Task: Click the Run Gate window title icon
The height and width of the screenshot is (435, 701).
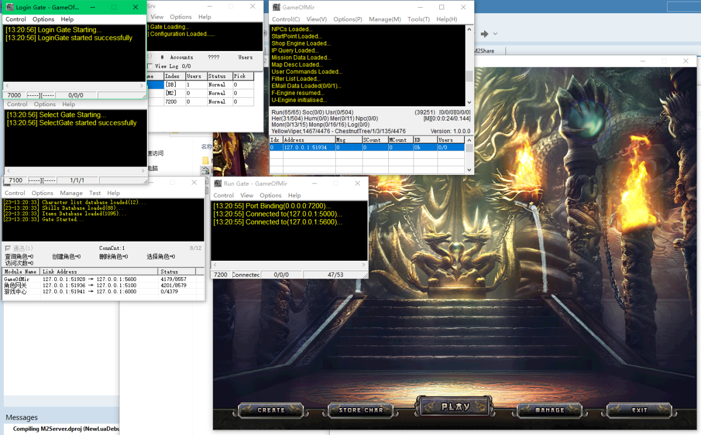Action: pyautogui.click(x=217, y=184)
